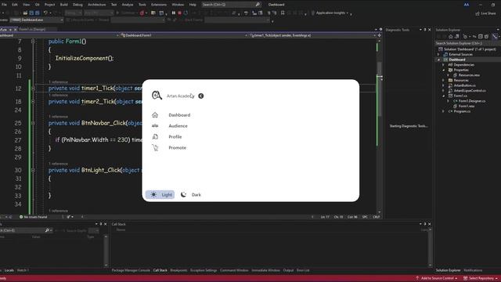Screen dimensions: 501x282
Task: Collapse the navbar with the round arrow button
Action: point(200,96)
